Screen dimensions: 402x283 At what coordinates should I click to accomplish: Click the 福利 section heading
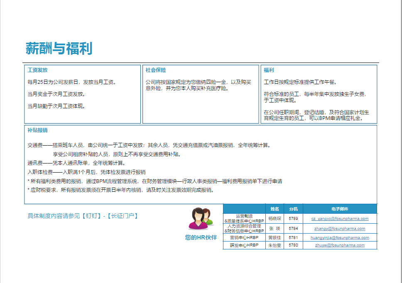(269, 70)
